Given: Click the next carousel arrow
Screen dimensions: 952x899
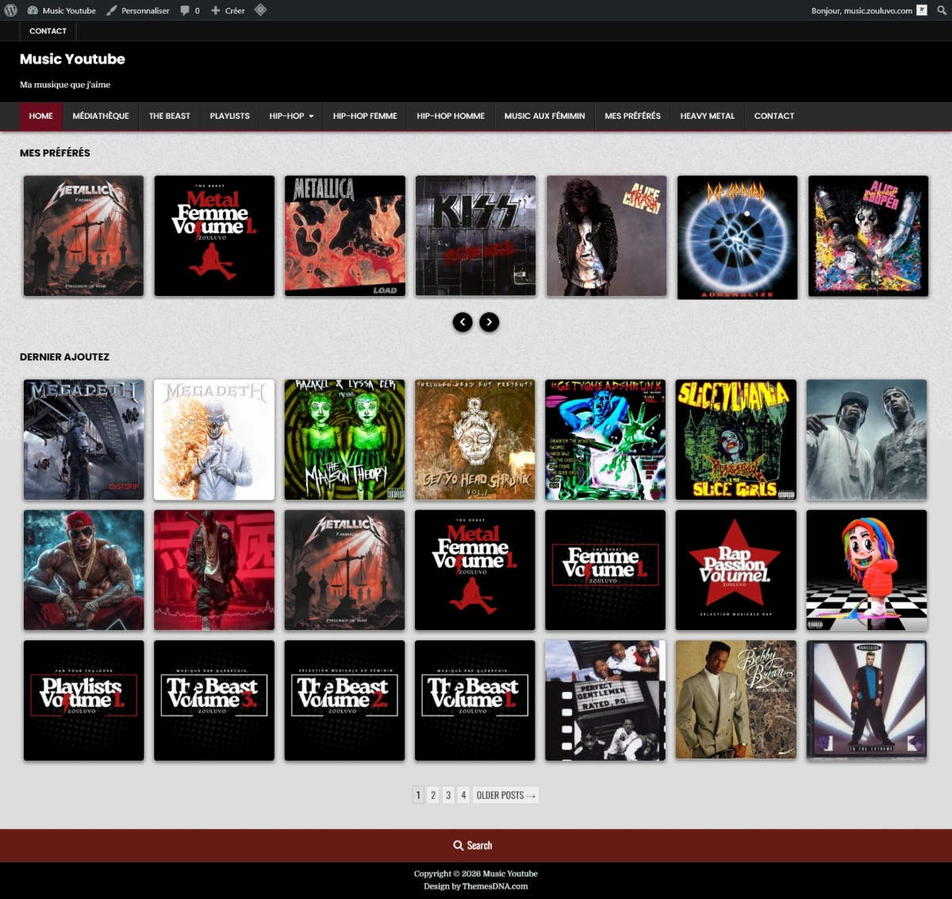Looking at the screenshot, I should [x=489, y=321].
